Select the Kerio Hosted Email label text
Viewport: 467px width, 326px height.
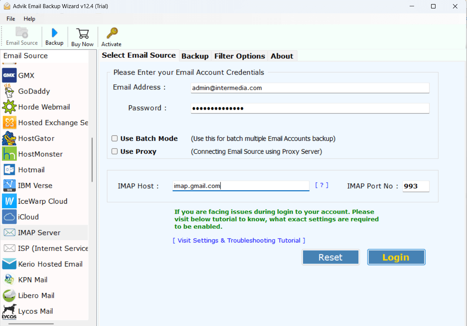click(50, 264)
